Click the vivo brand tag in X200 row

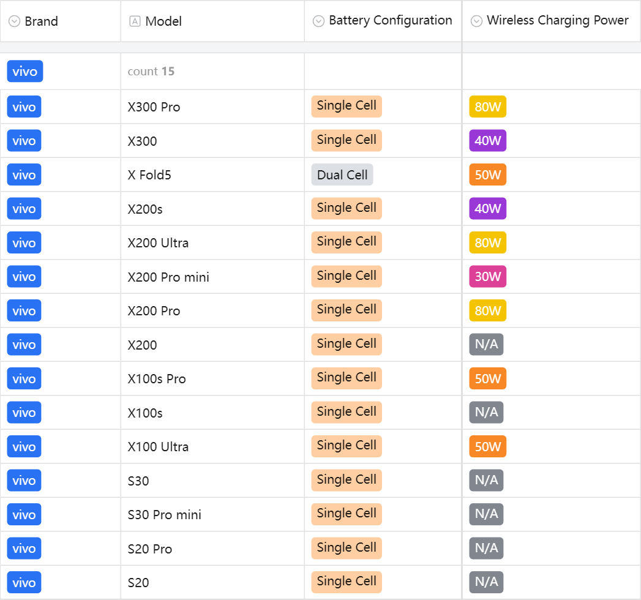[x=24, y=345]
